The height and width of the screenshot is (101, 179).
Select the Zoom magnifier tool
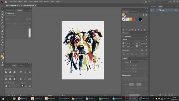point(2,51)
